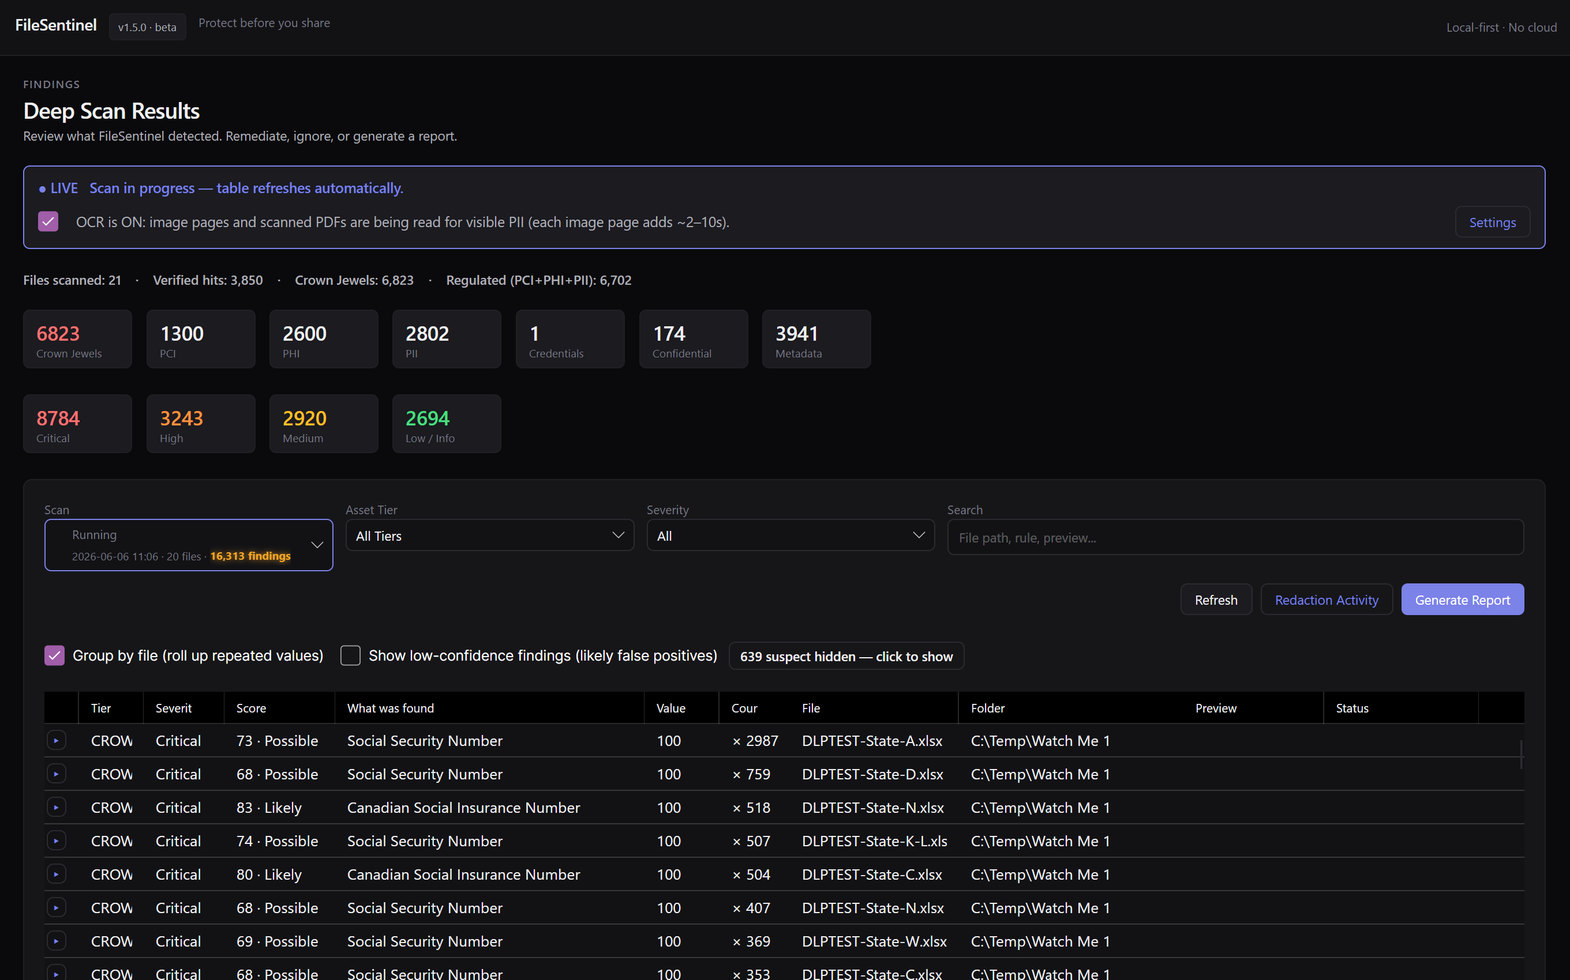Filter by High 3243 card
The image size is (1570, 980).
[201, 424]
